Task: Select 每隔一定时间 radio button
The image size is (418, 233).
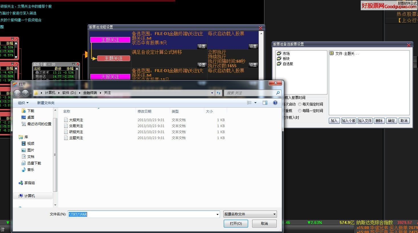Action: [x=300, y=111]
